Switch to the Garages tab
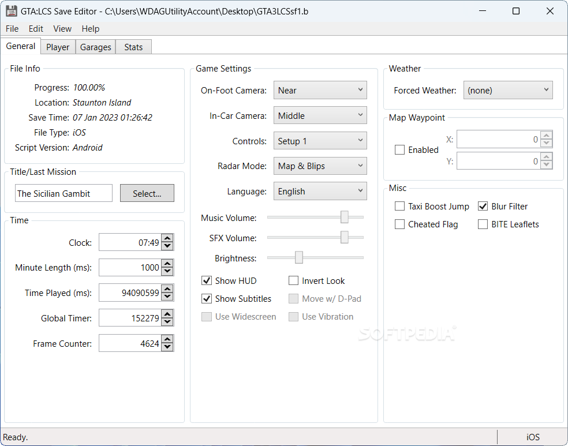This screenshot has height=446, width=568. coord(96,47)
